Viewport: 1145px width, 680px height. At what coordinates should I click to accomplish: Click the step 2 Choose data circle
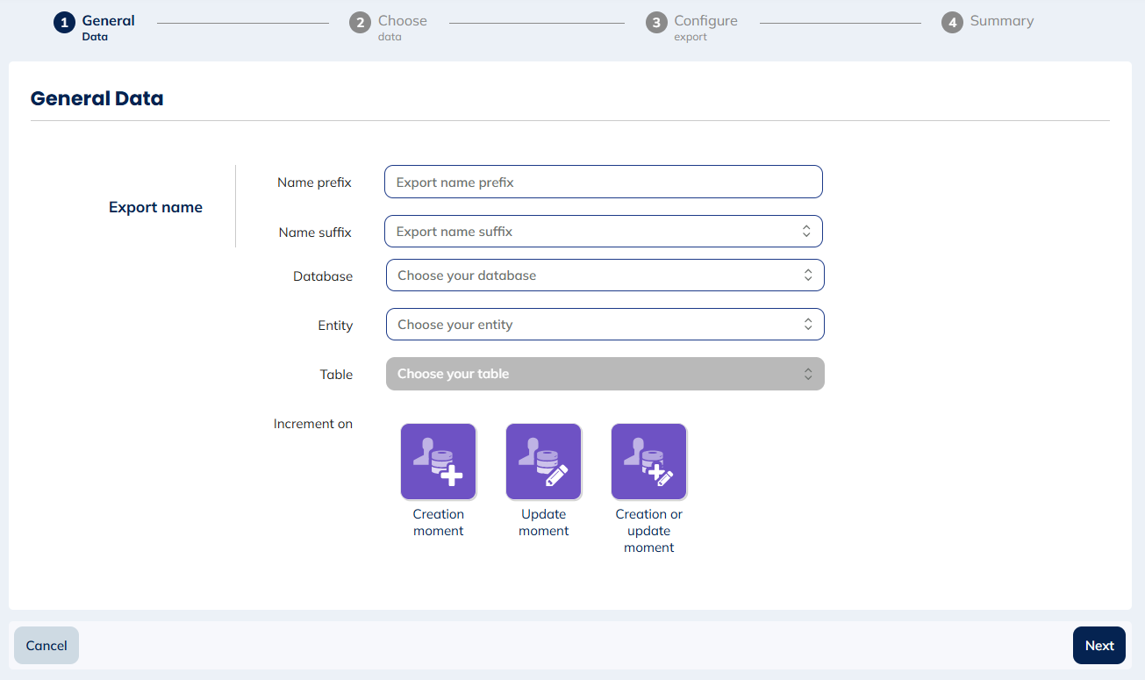pos(360,22)
